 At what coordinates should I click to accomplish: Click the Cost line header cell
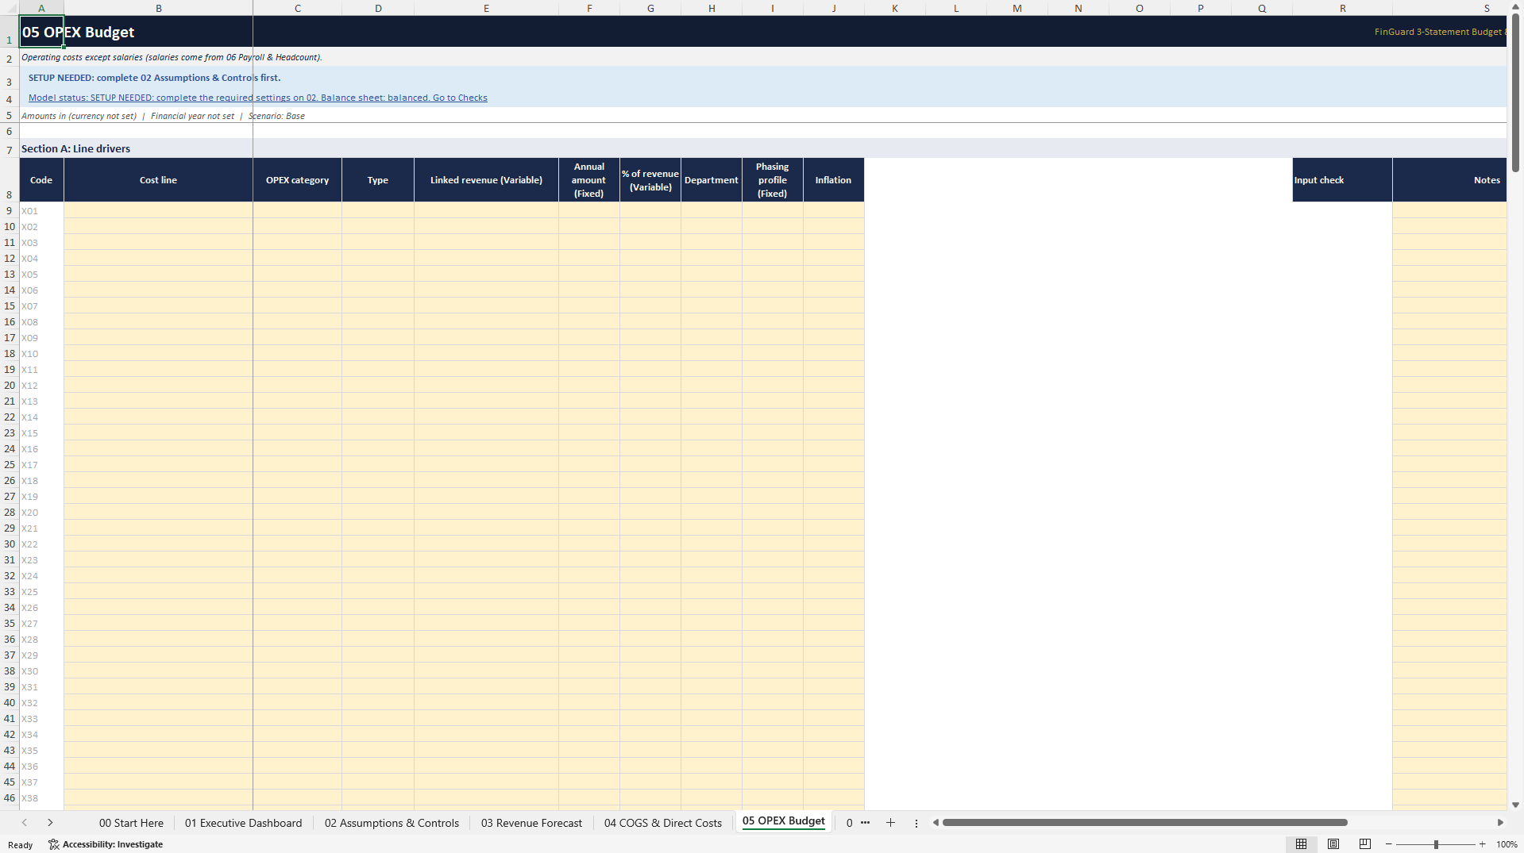pyautogui.click(x=158, y=180)
